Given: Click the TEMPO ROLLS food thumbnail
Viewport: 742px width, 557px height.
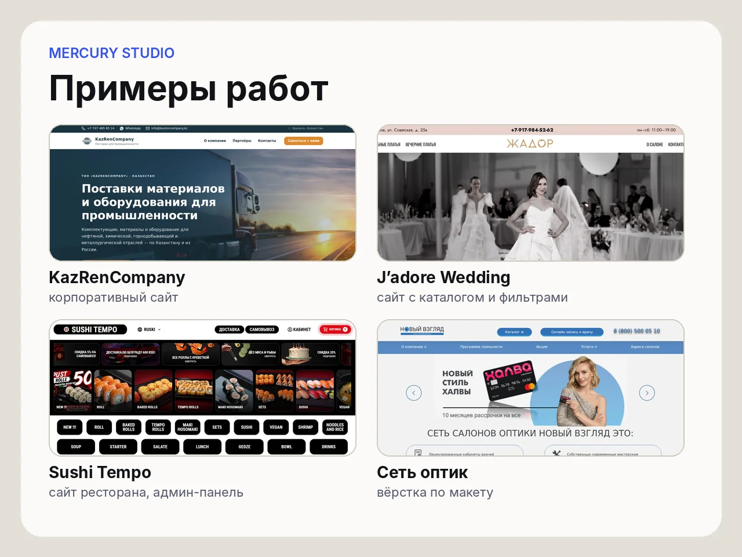Looking at the screenshot, I should (x=194, y=390).
